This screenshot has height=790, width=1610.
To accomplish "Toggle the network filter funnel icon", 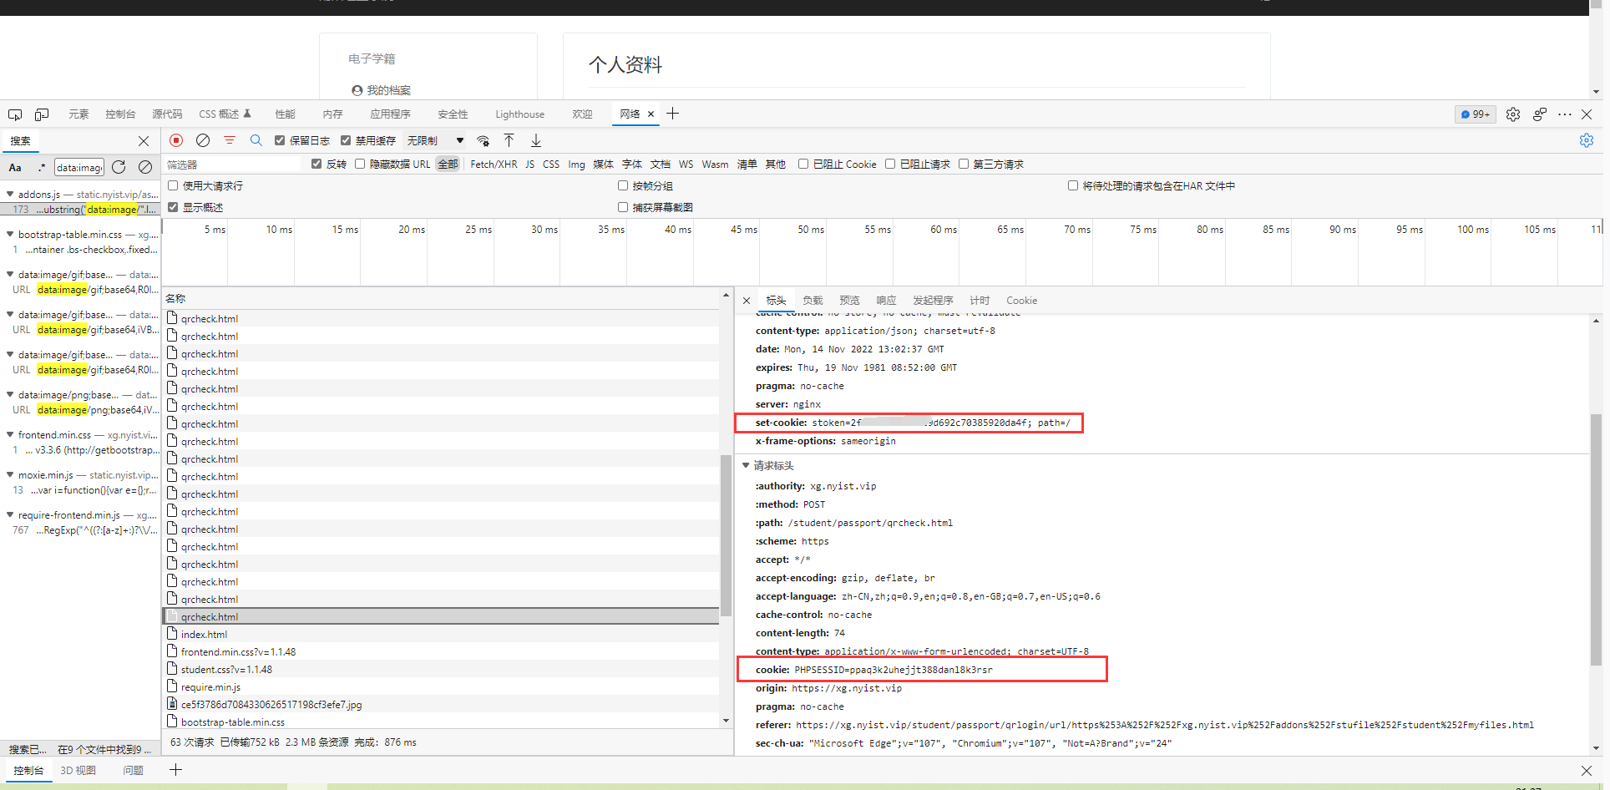I will pos(230,140).
